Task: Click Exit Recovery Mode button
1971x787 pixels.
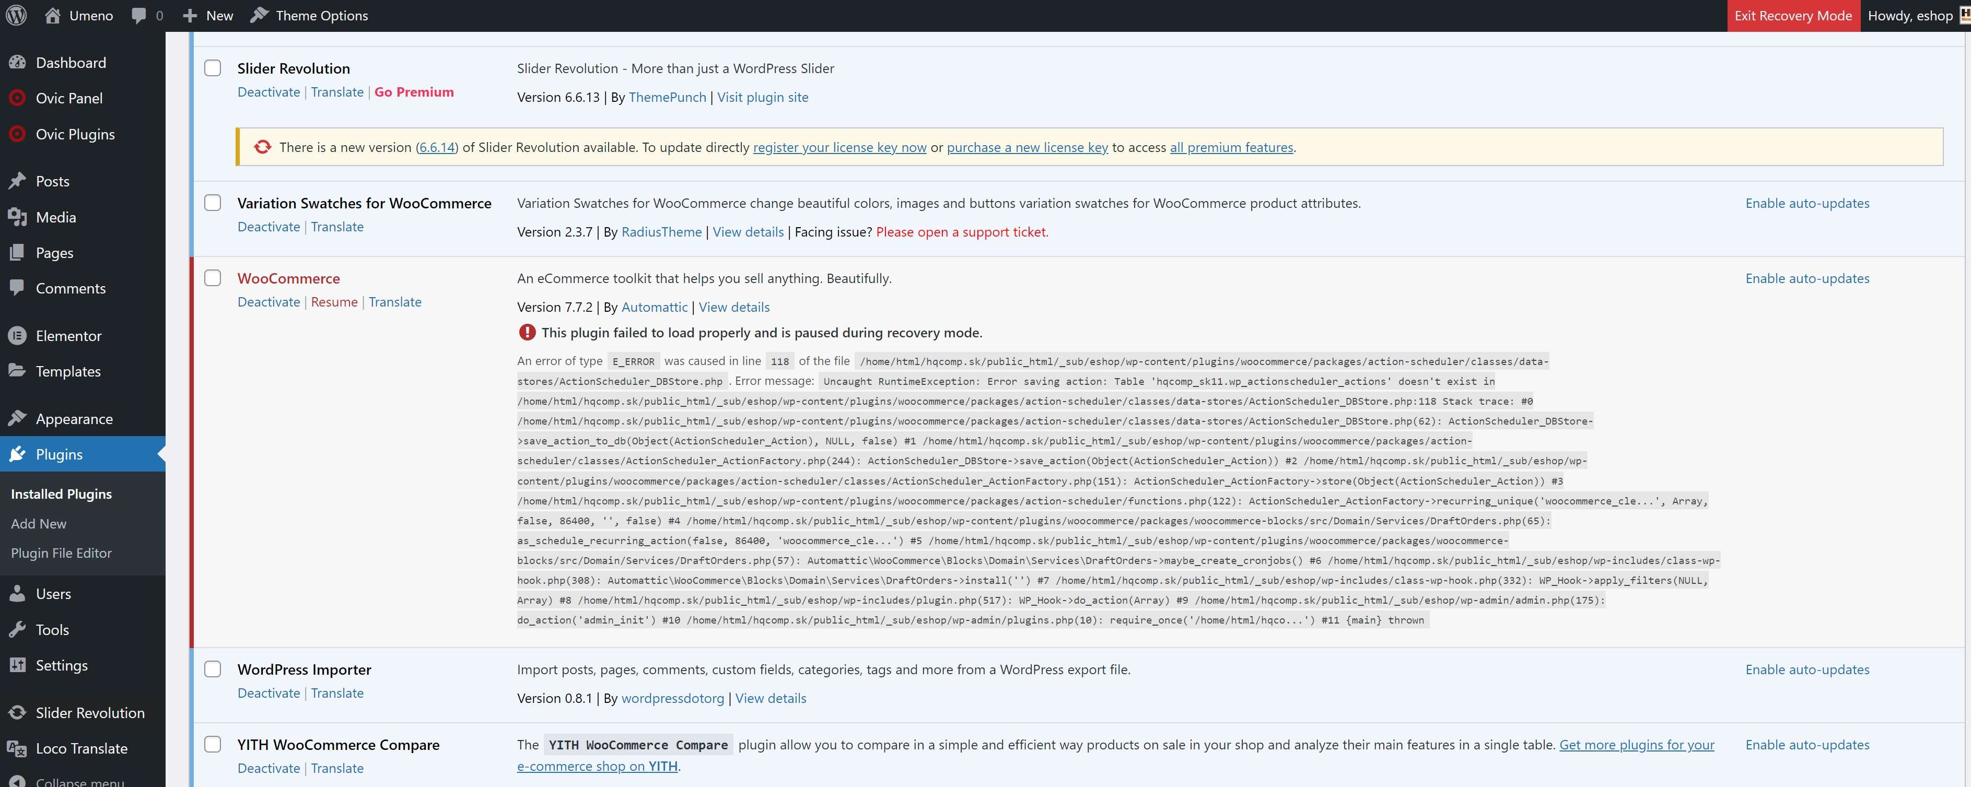Action: coord(1793,16)
